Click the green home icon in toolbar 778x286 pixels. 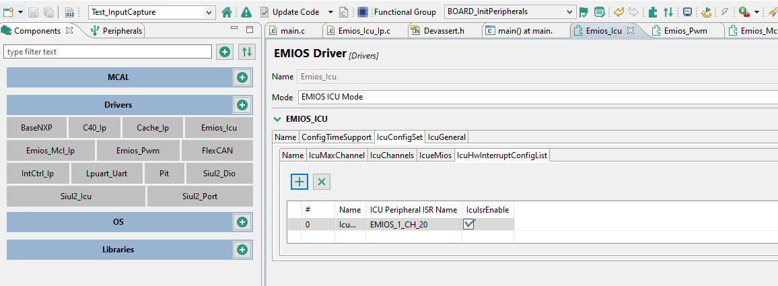[x=227, y=12]
